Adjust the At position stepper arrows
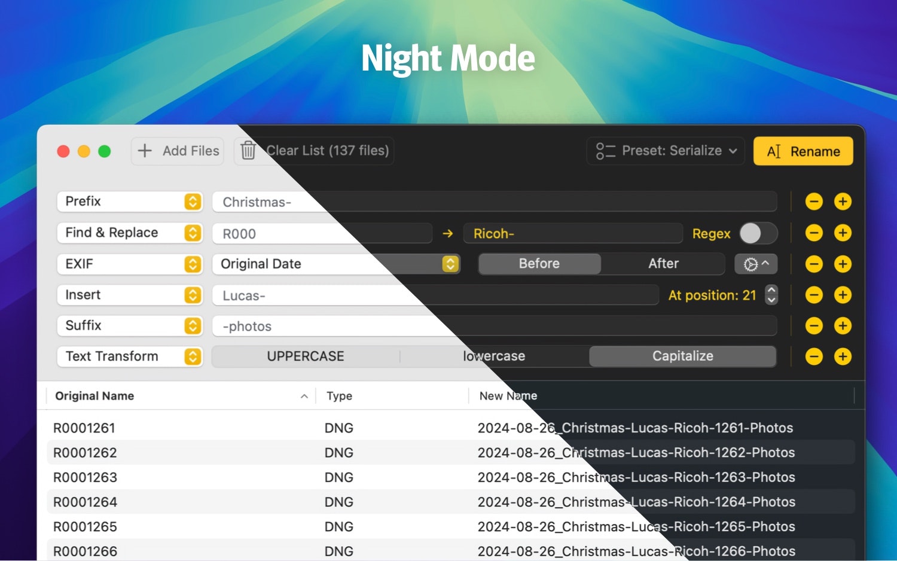Viewport: 897px width, 561px height. click(x=771, y=295)
